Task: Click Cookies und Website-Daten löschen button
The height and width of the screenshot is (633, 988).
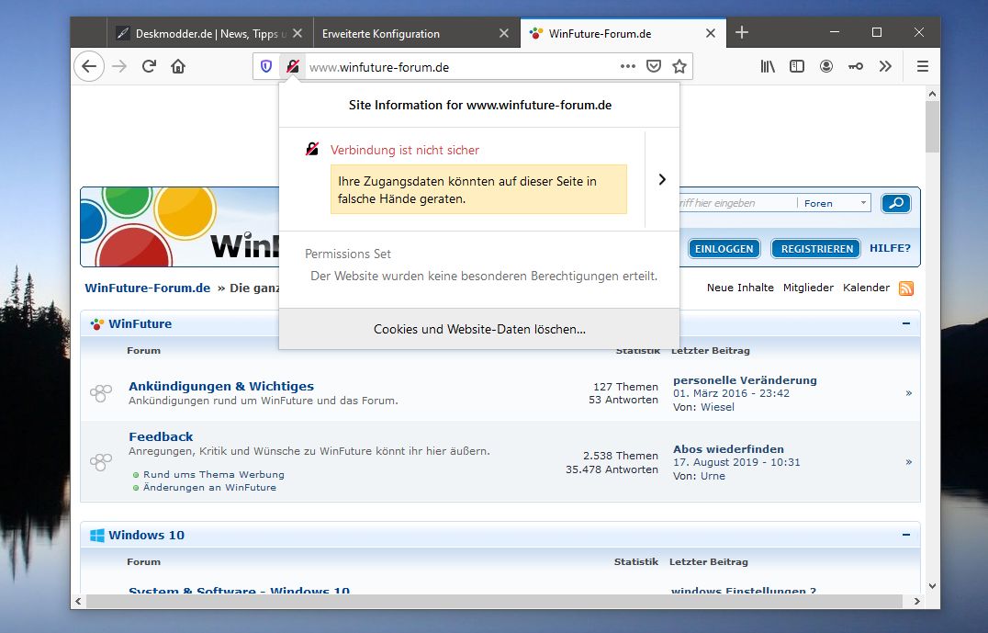Action: [479, 329]
